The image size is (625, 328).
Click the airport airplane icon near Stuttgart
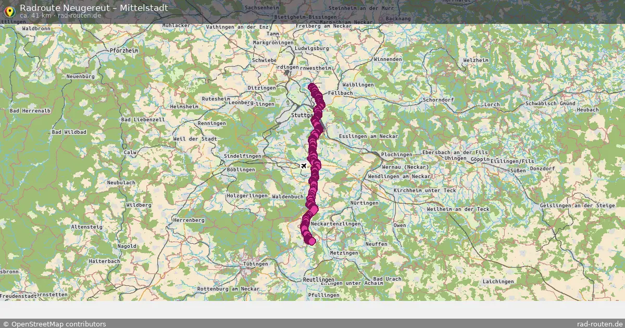tap(304, 166)
